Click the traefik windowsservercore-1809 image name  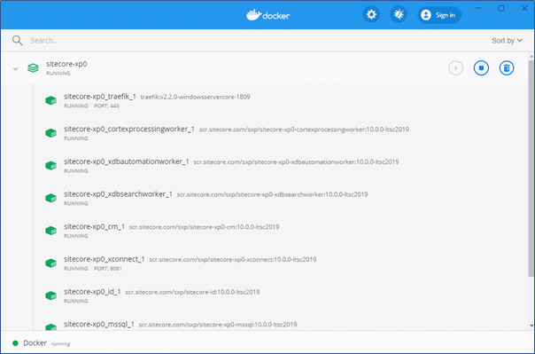(195, 97)
